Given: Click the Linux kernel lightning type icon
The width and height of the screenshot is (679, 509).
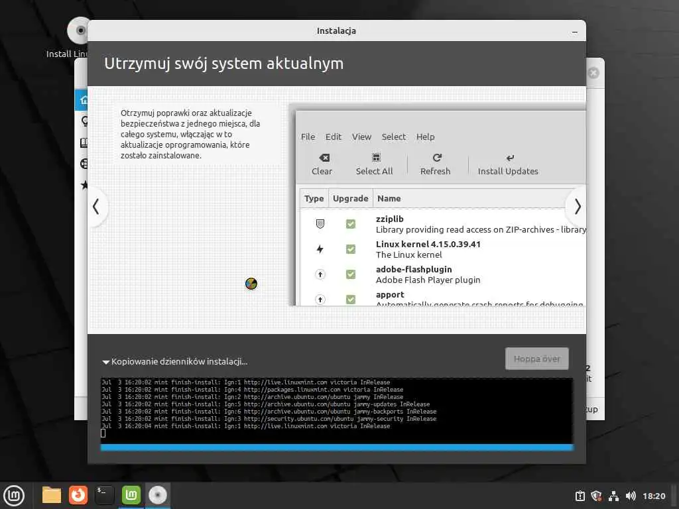Looking at the screenshot, I should pyautogui.click(x=320, y=249).
